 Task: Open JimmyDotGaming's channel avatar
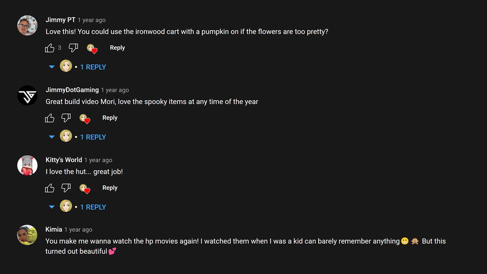[28, 95]
